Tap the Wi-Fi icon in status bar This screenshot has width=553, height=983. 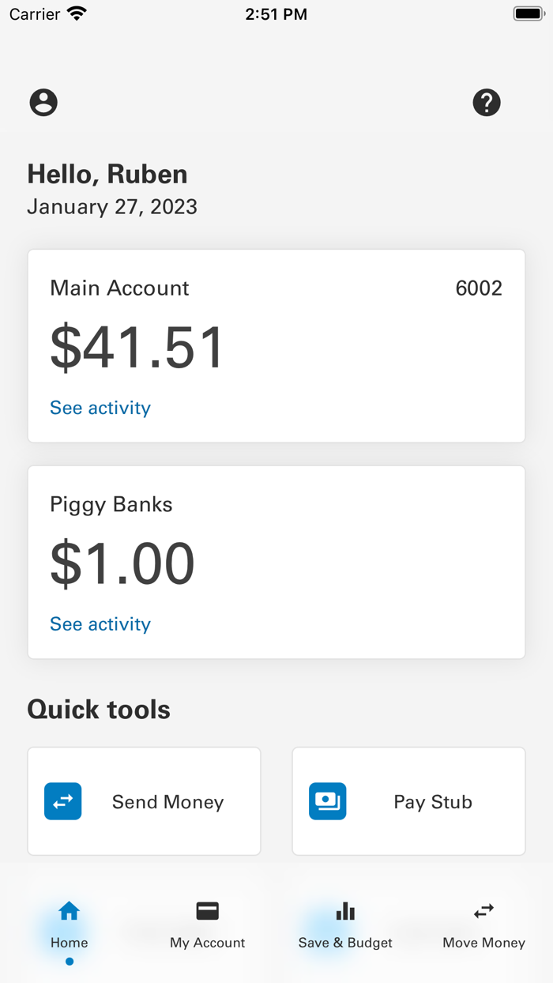coord(77,12)
